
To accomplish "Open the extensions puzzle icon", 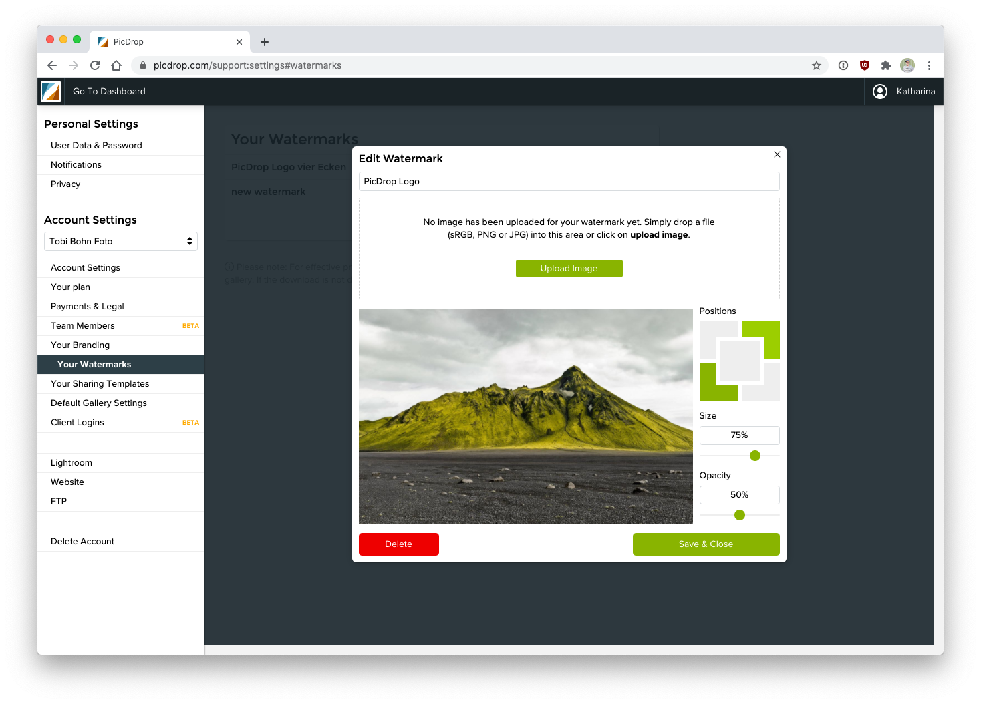I will (886, 65).
